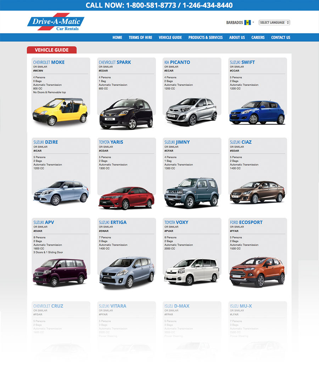Click the yellow Chevrolet Moke car image
Viewport: 319px width, 377px height.
[60, 112]
